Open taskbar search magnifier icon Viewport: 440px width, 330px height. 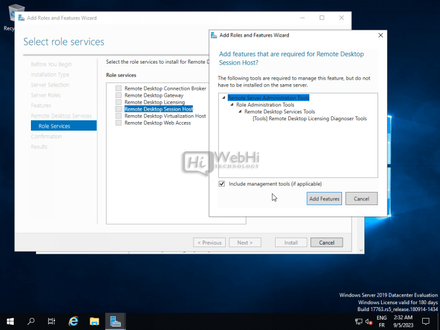point(31,321)
